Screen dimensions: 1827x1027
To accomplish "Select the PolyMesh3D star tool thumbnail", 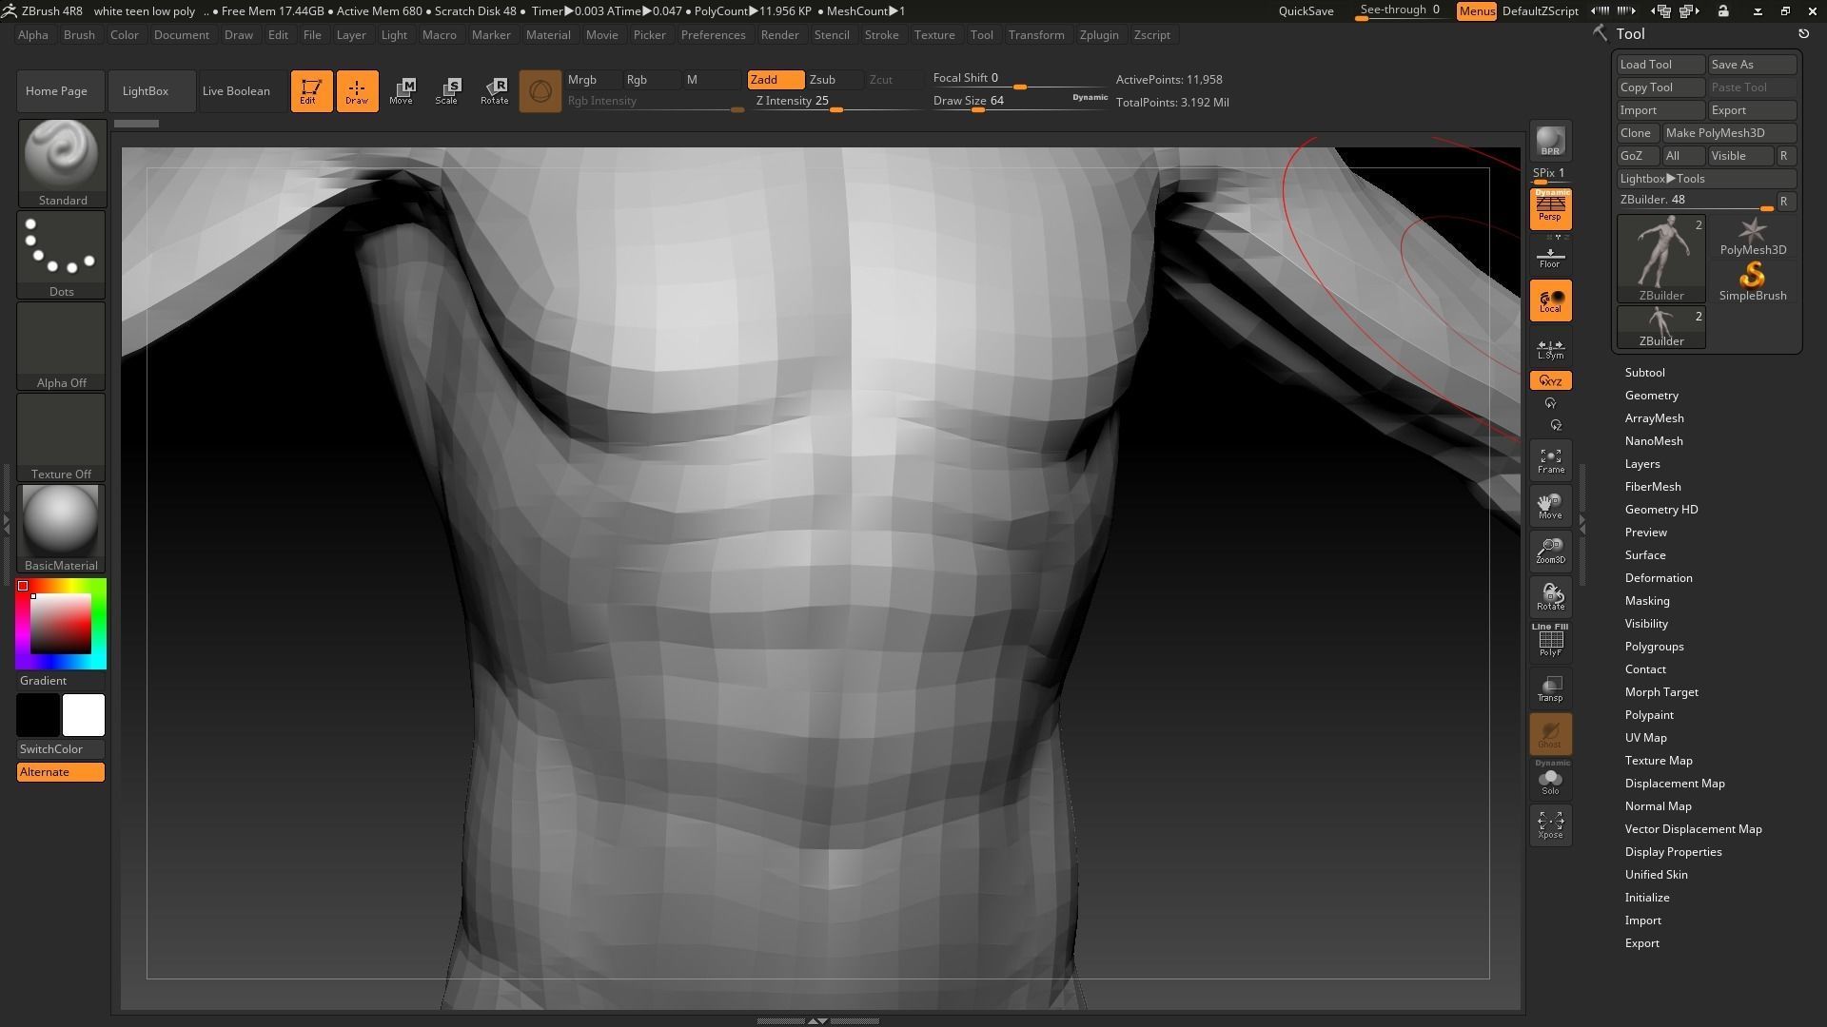I will pos(1752,237).
